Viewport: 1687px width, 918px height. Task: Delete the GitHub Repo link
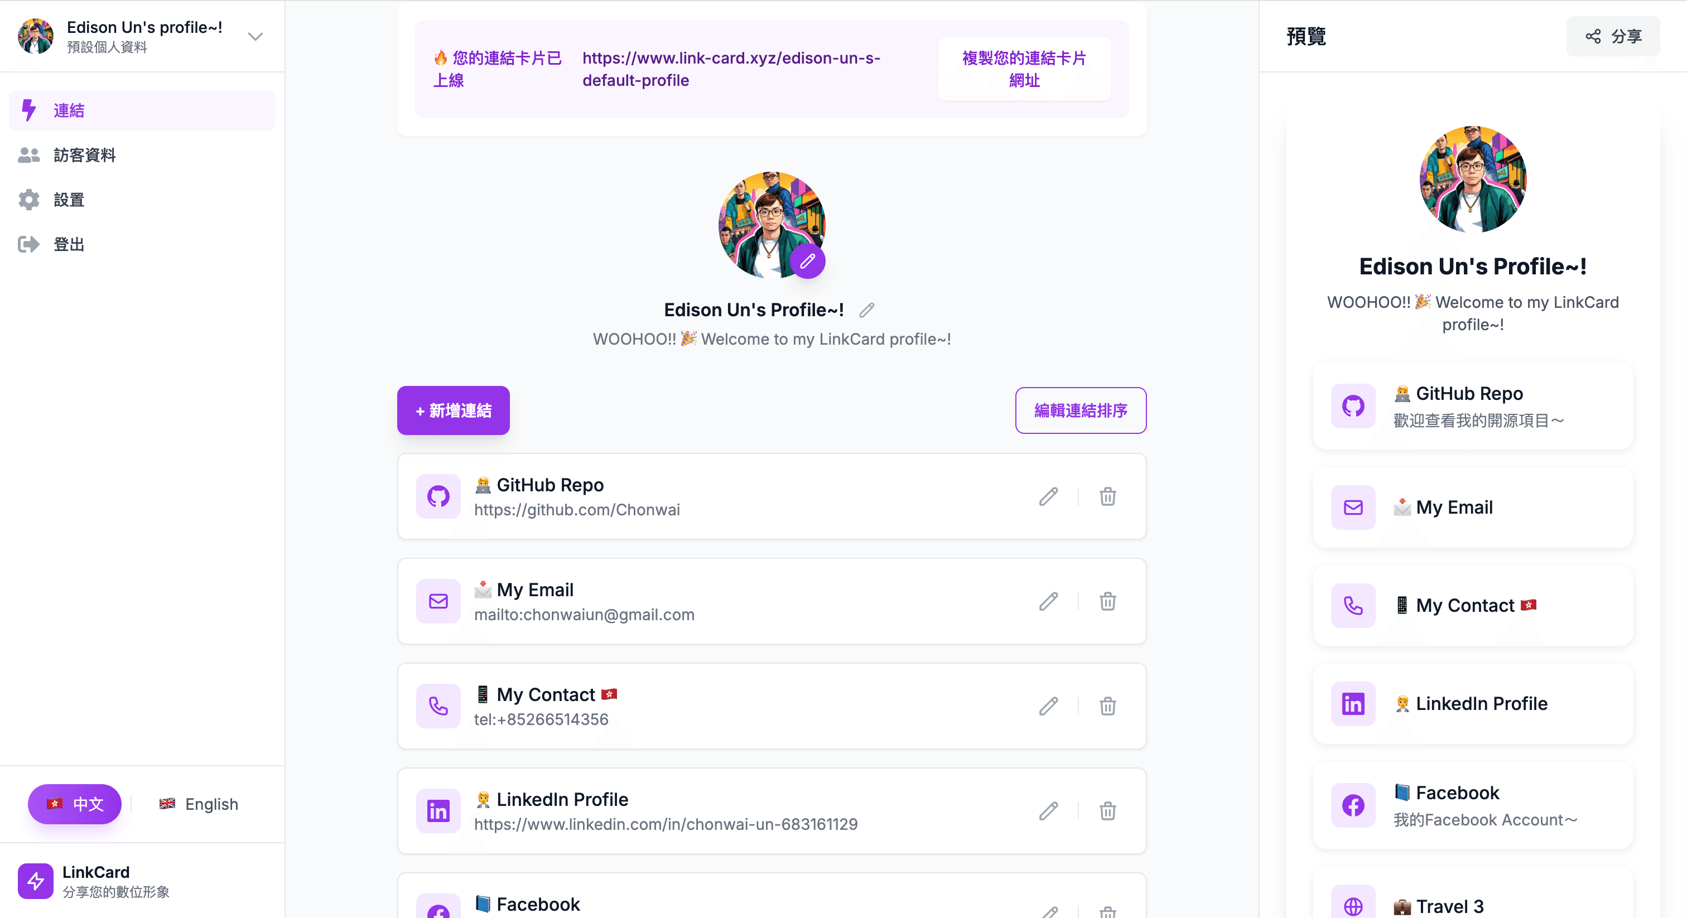[x=1107, y=496]
